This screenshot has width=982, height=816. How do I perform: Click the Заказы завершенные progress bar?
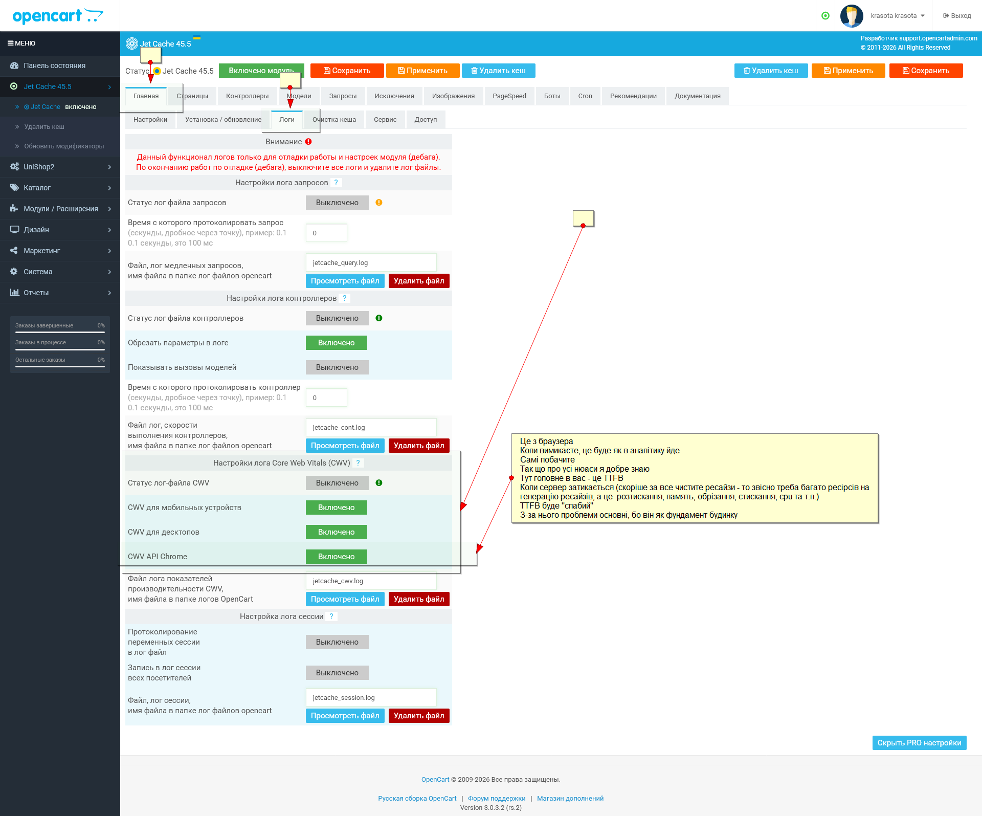coord(60,332)
